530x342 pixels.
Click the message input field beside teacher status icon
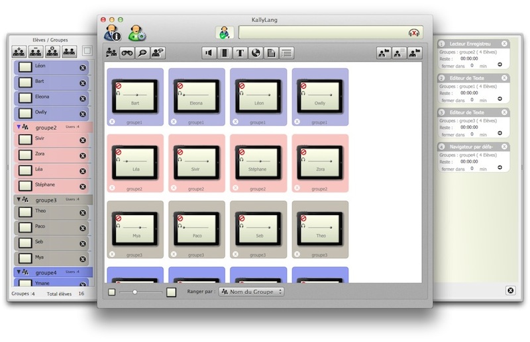[331, 33]
